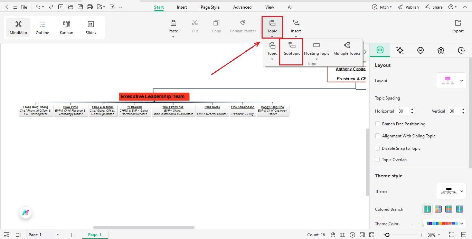Screen dimensions: 472x239
Task: Expand the Paste options arrow
Action: (173, 37)
